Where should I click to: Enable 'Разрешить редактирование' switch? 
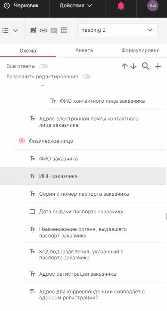pos(86,77)
